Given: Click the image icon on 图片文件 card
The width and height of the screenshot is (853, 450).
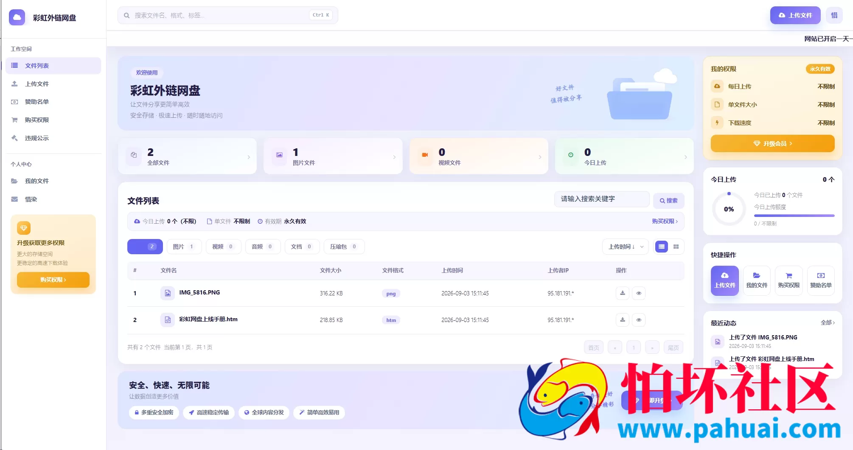Looking at the screenshot, I should pos(279,155).
